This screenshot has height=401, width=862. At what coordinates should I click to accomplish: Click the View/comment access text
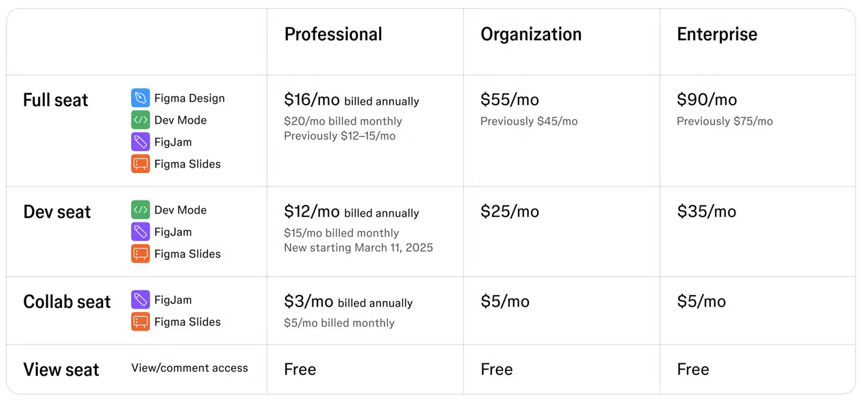pyautogui.click(x=189, y=368)
